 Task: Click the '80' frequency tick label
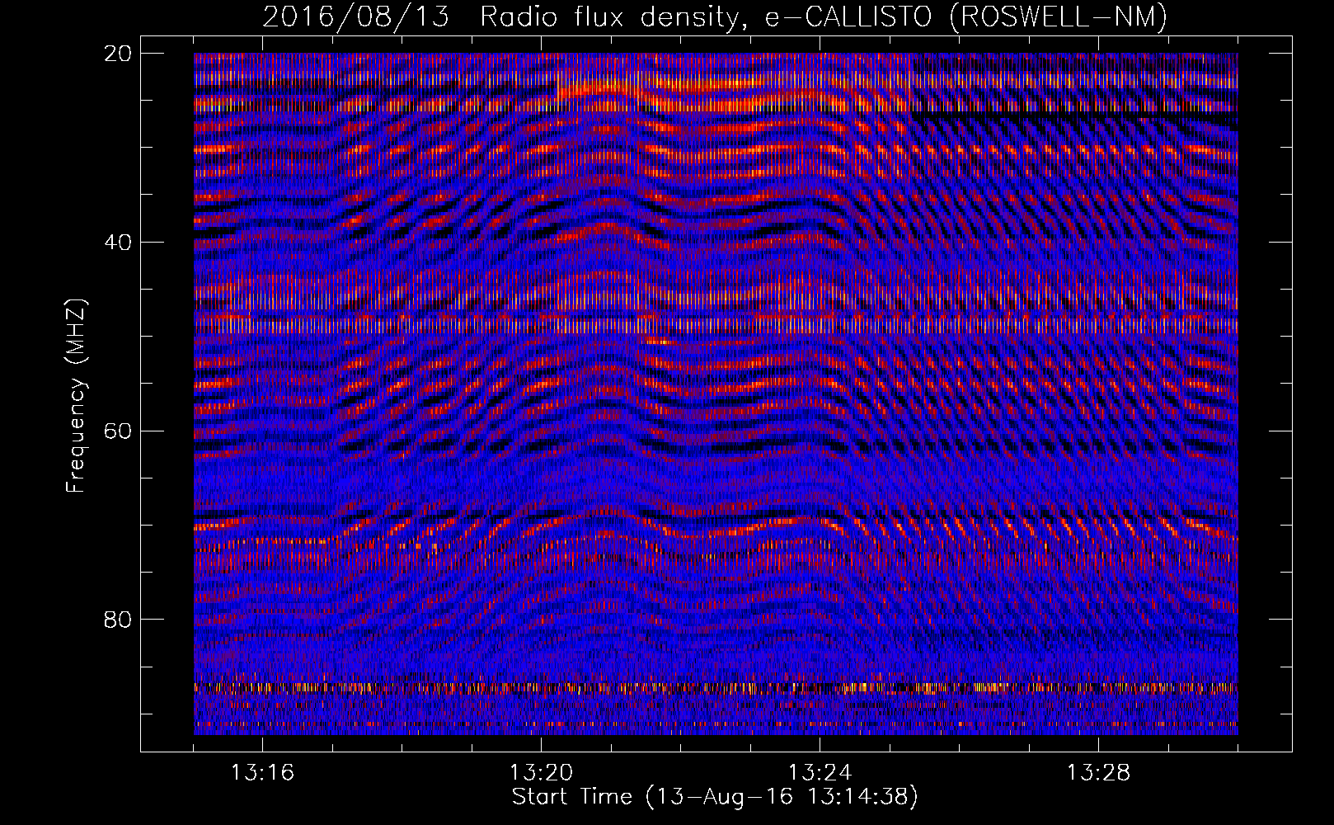[117, 620]
